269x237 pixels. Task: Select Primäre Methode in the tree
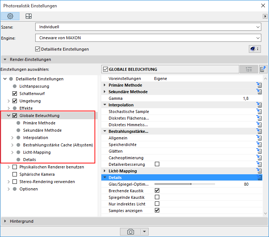(x=39, y=123)
